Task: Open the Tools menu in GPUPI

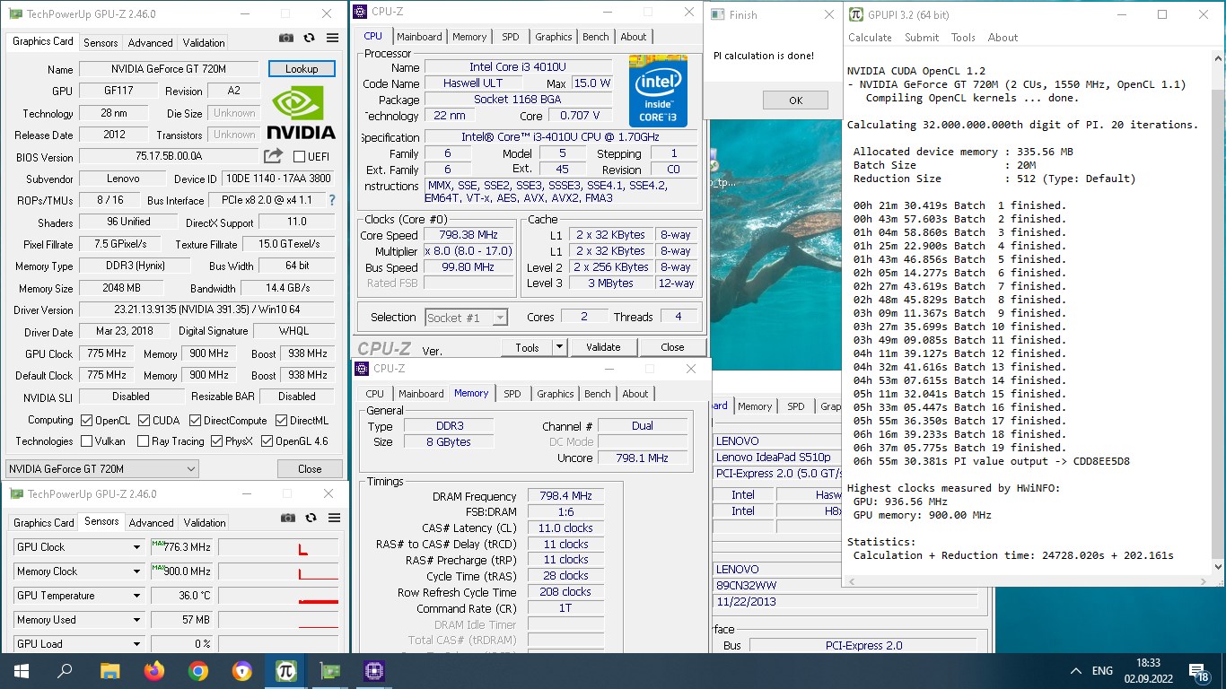Action: pyautogui.click(x=963, y=38)
